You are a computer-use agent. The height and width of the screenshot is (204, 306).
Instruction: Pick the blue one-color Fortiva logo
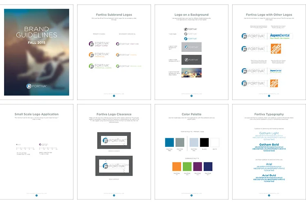coord(191,39)
